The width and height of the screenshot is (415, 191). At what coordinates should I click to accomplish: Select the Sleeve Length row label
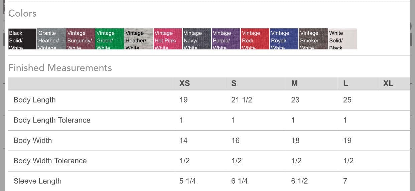[x=37, y=181]
